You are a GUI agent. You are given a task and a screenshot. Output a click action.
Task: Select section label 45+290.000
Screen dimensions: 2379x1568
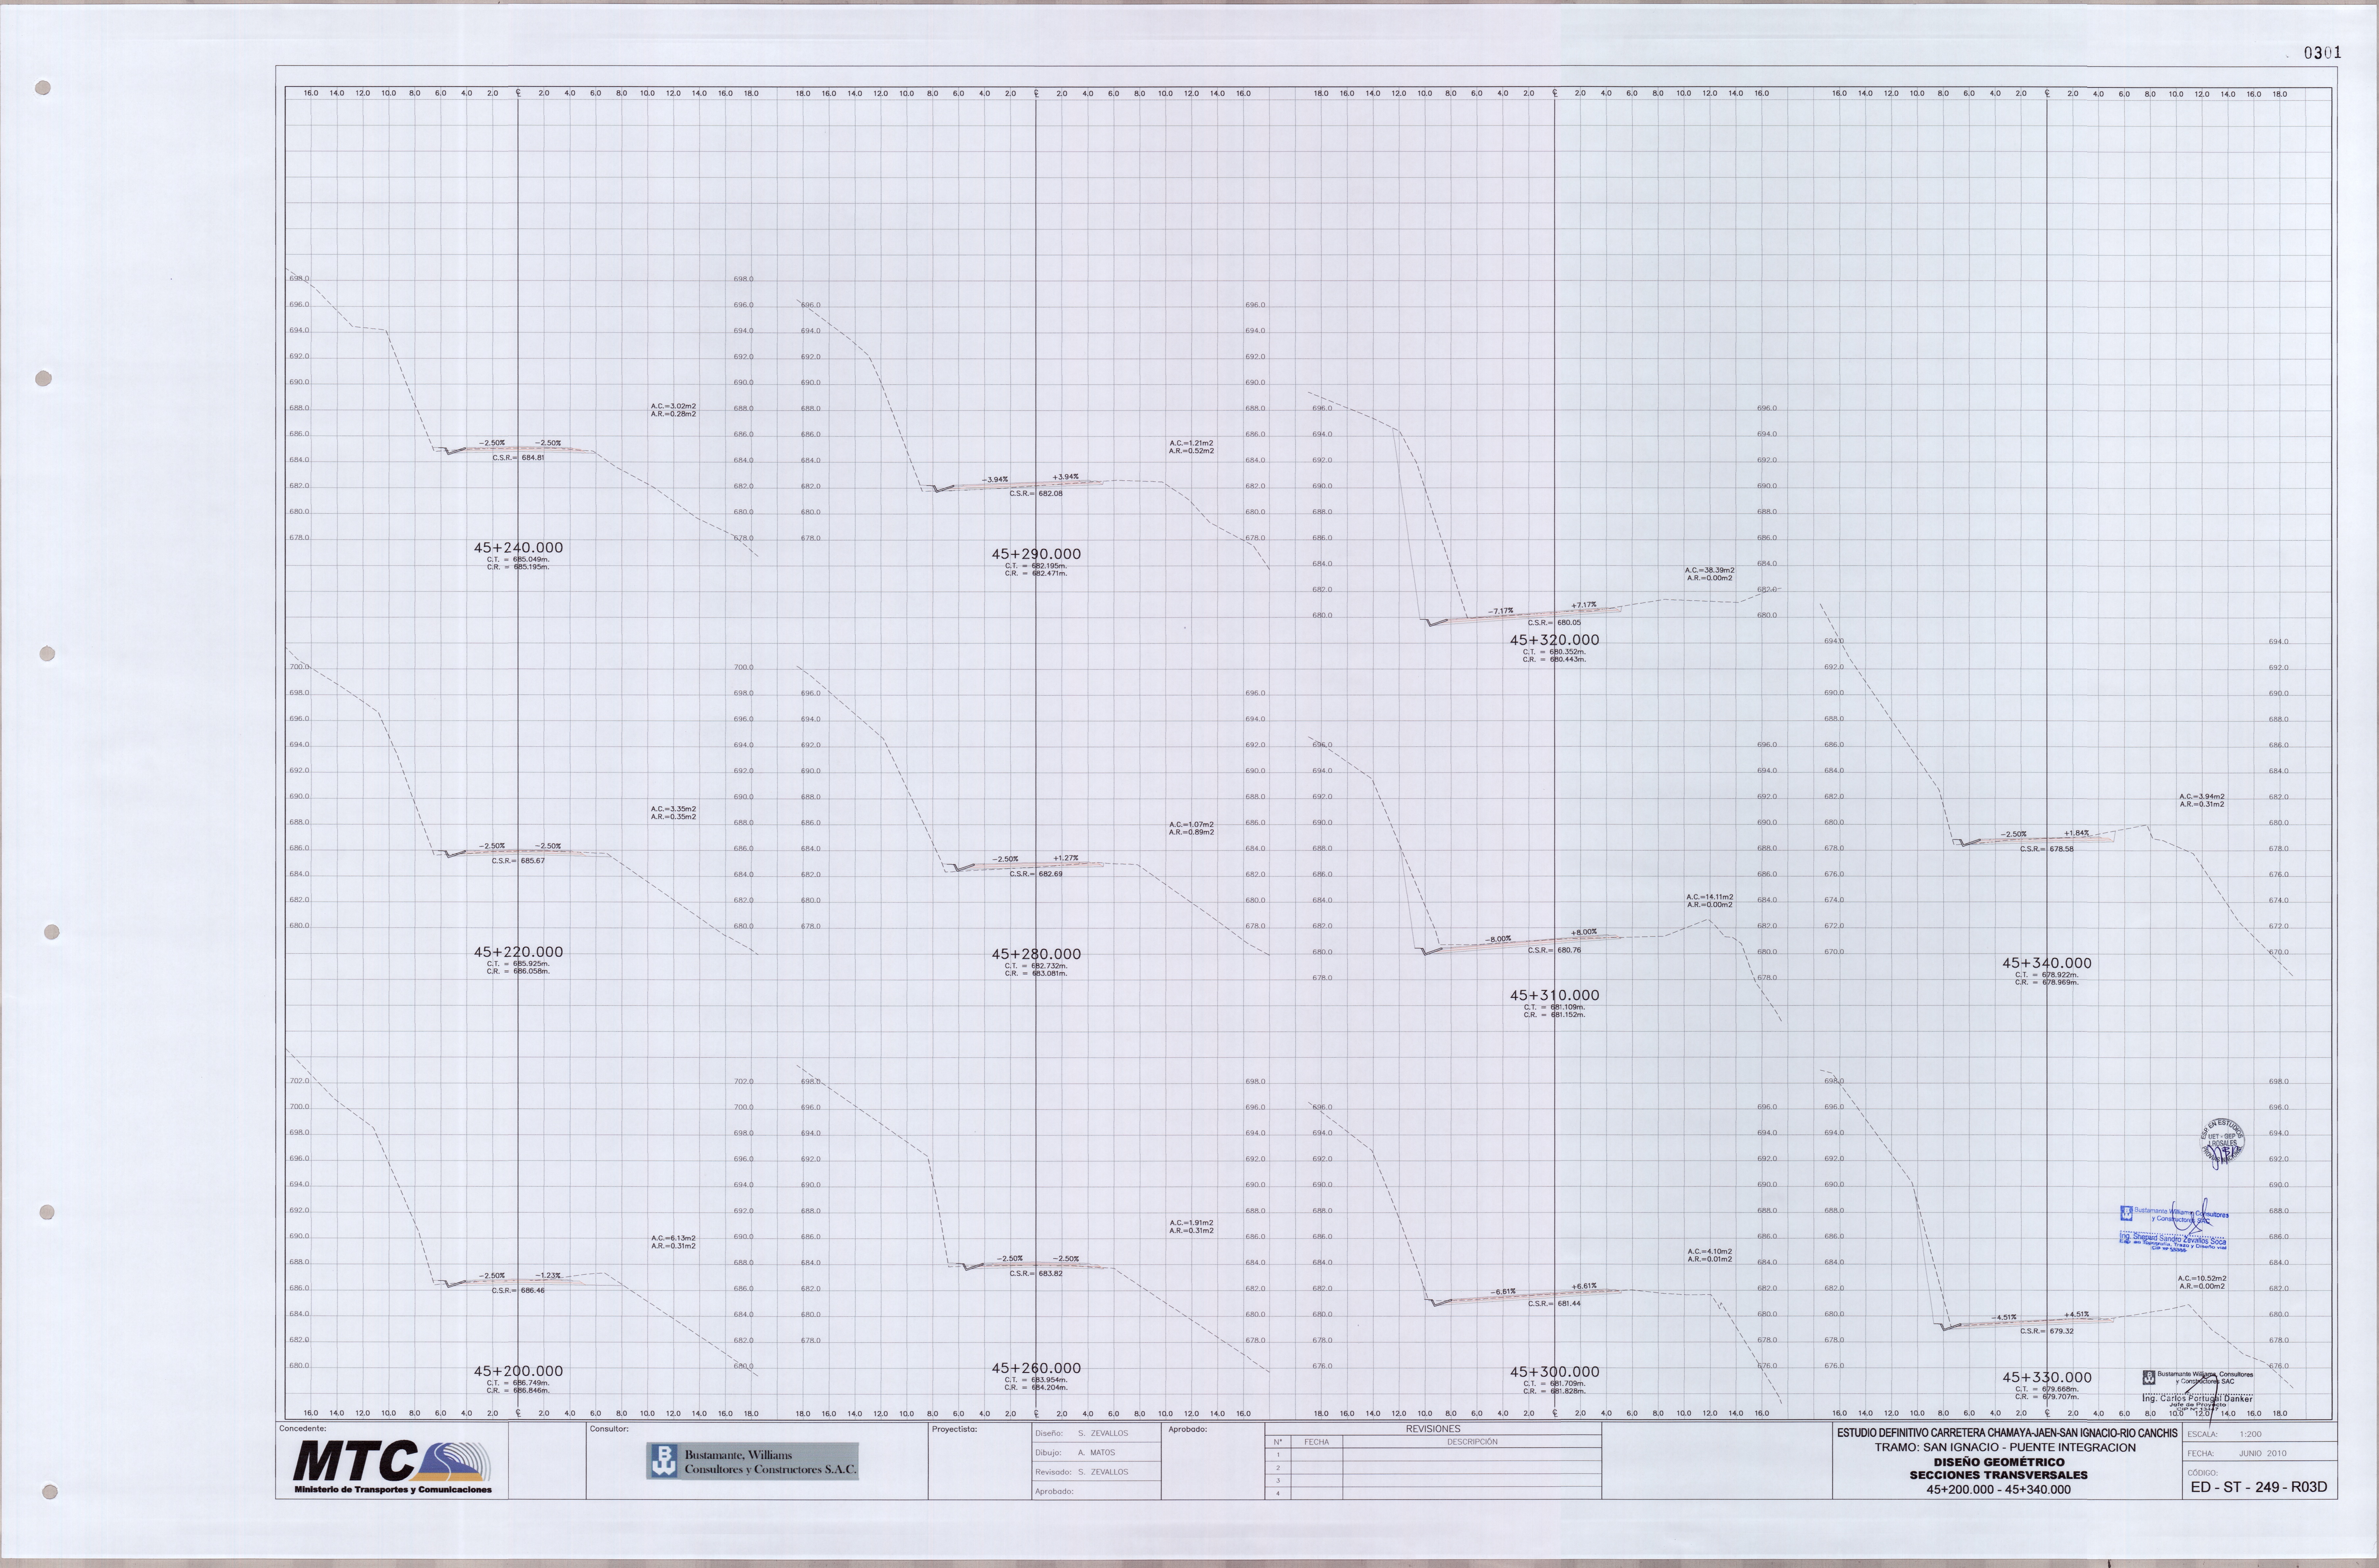click(1036, 554)
